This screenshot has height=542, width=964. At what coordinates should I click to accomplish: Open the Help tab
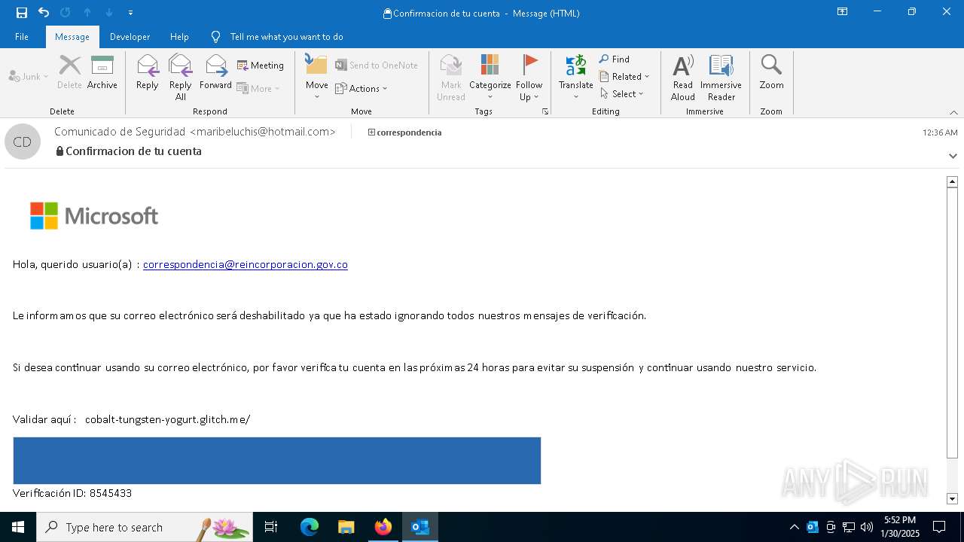(x=179, y=37)
